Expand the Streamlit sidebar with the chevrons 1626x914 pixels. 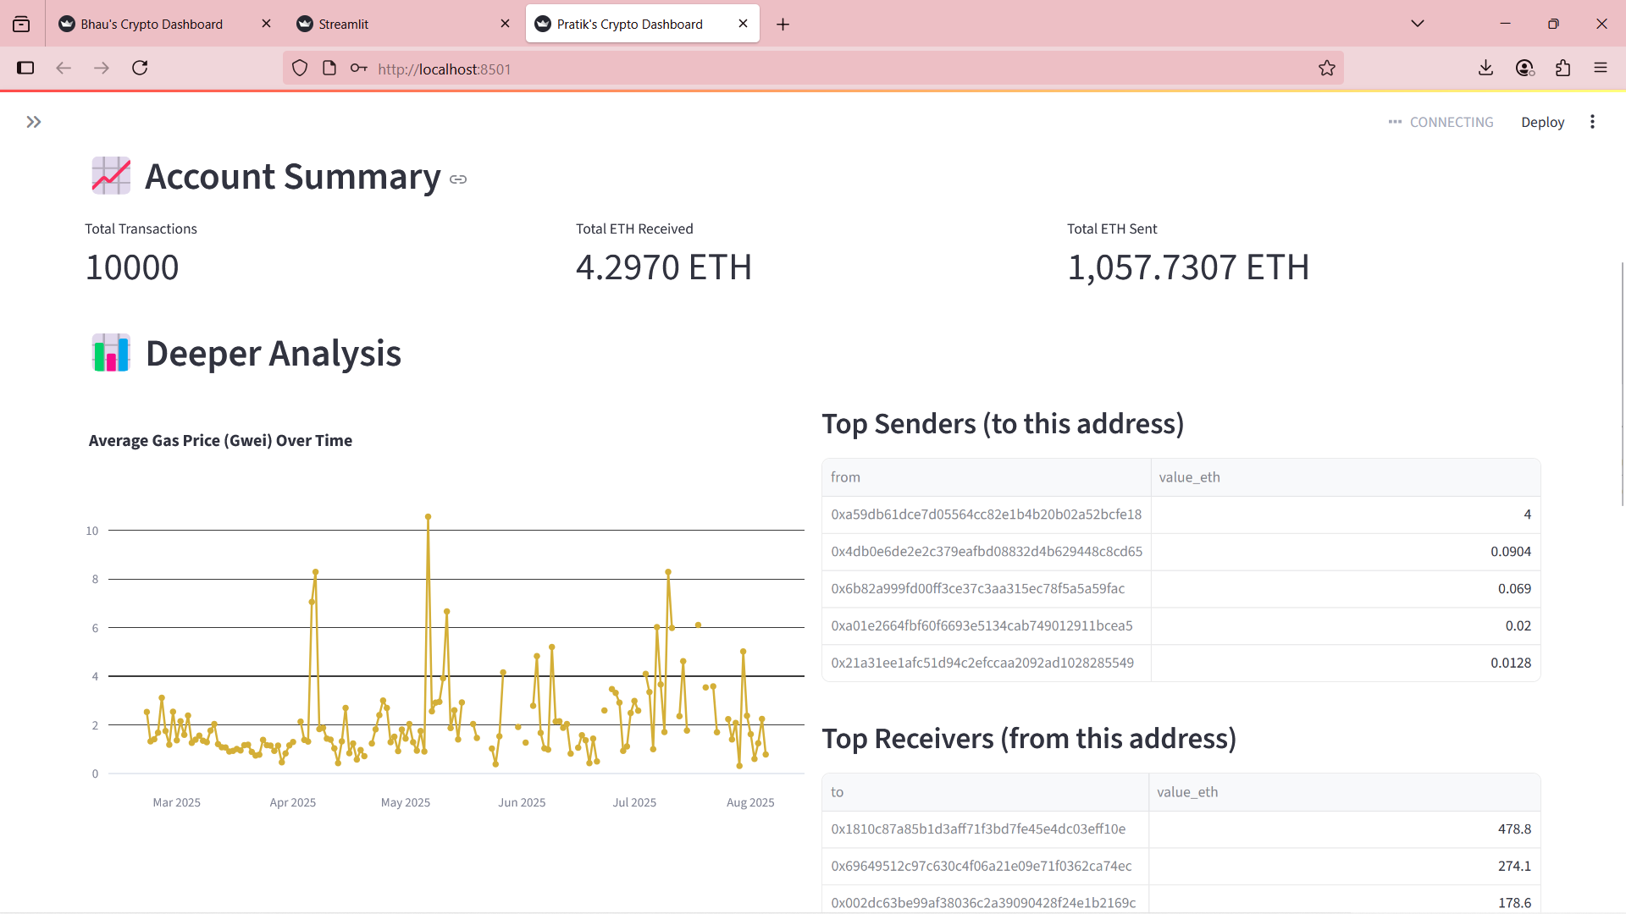tap(34, 121)
